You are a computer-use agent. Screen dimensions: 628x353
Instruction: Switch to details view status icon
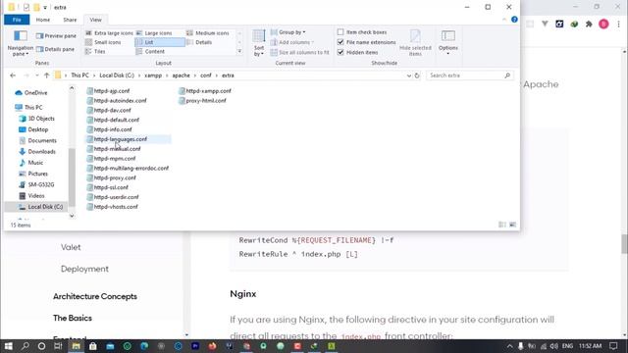[502, 225]
